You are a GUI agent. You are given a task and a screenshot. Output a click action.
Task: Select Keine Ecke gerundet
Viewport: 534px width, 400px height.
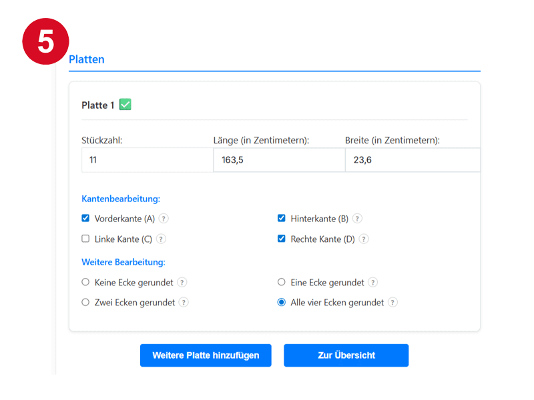coord(85,282)
